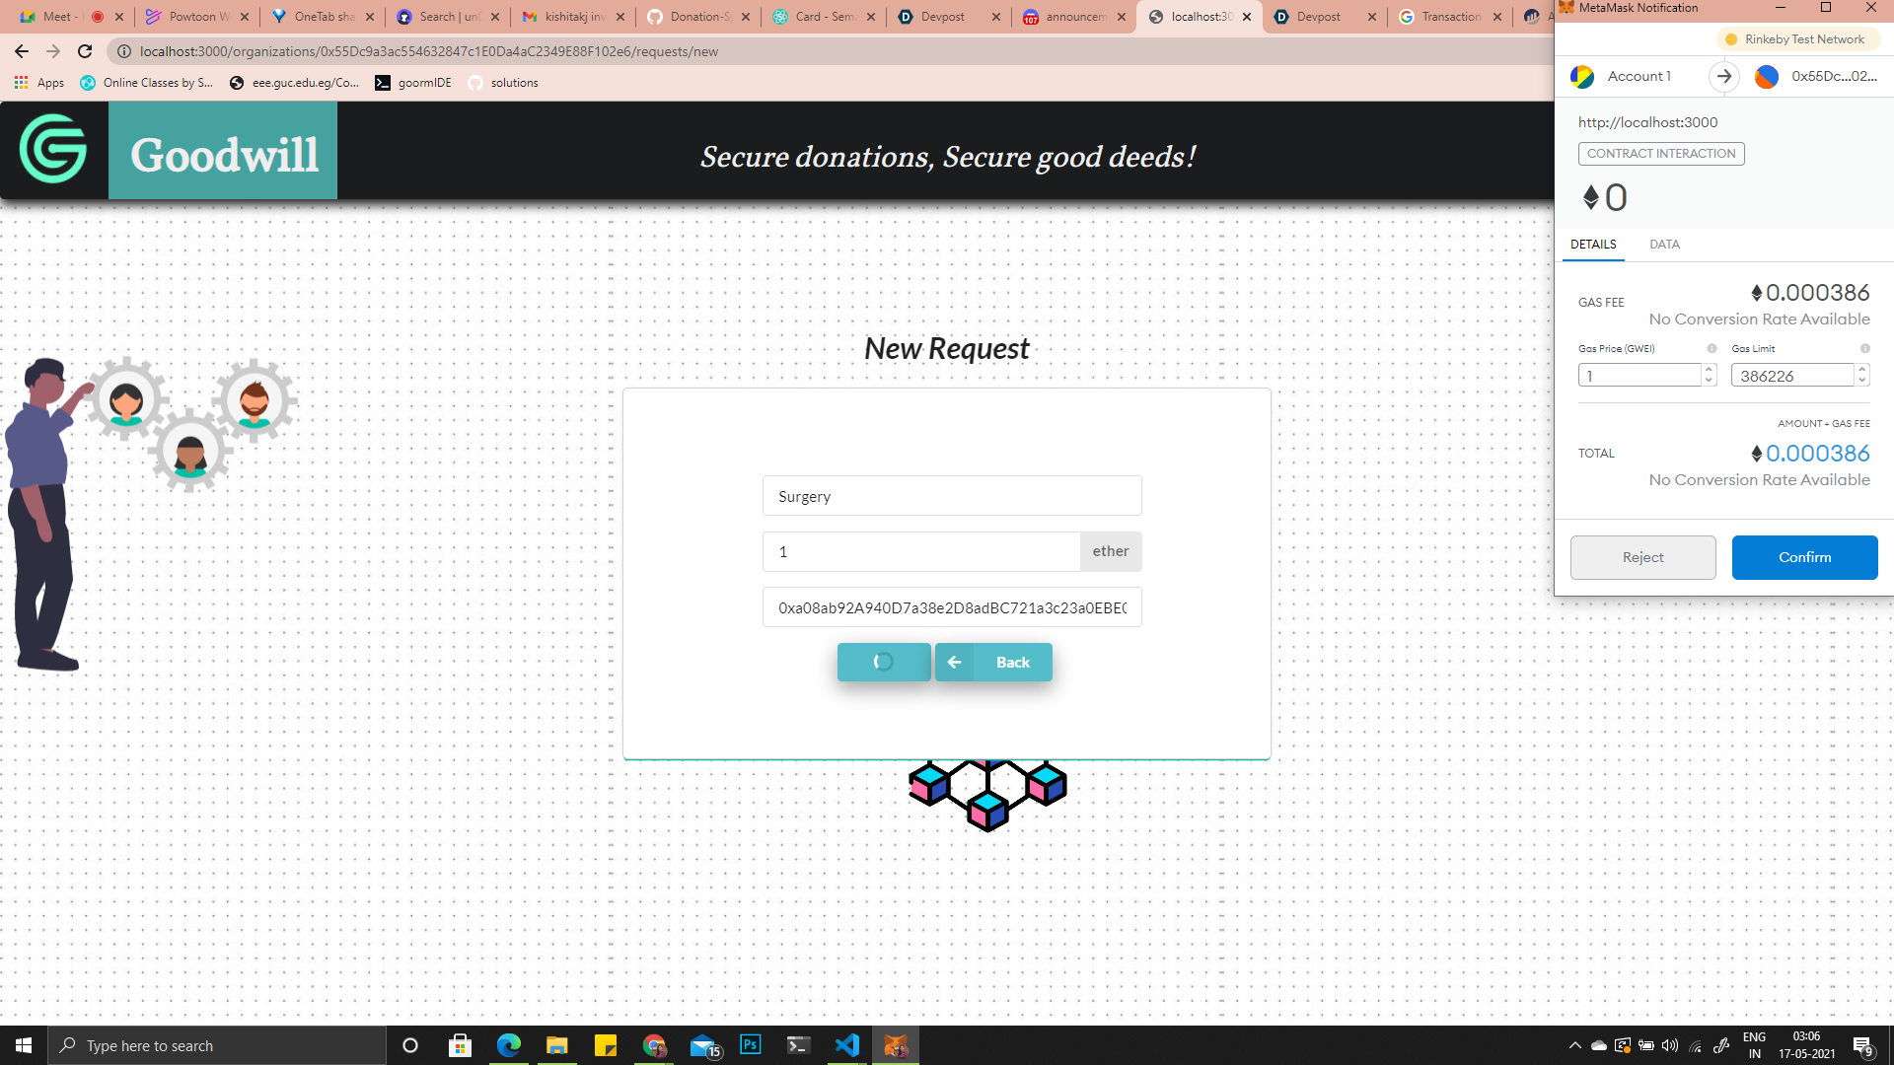This screenshot has height=1065, width=1894.
Task: Click the Goodwill G logo icon
Action: pyautogui.click(x=53, y=150)
